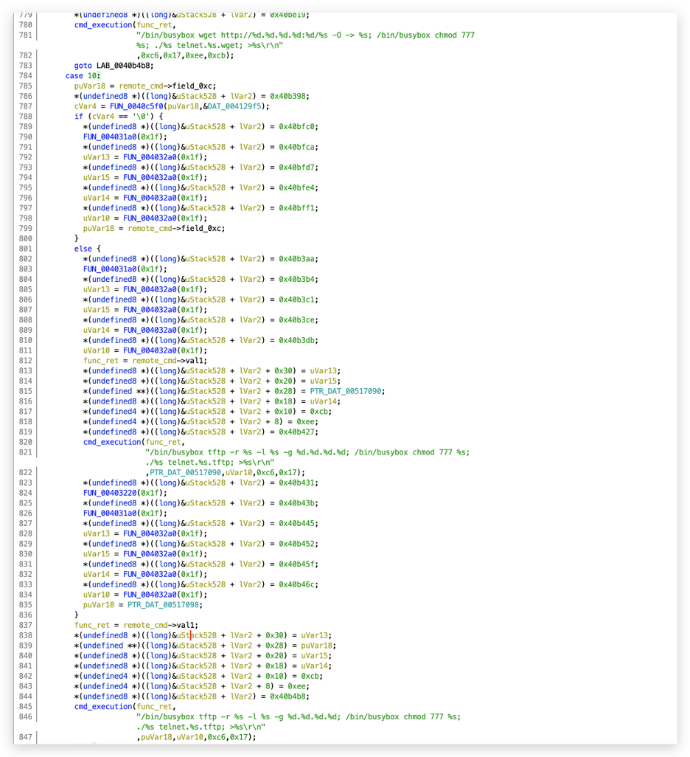Click PTR_DAT_00517090 argument on line 822

tap(185, 473)
